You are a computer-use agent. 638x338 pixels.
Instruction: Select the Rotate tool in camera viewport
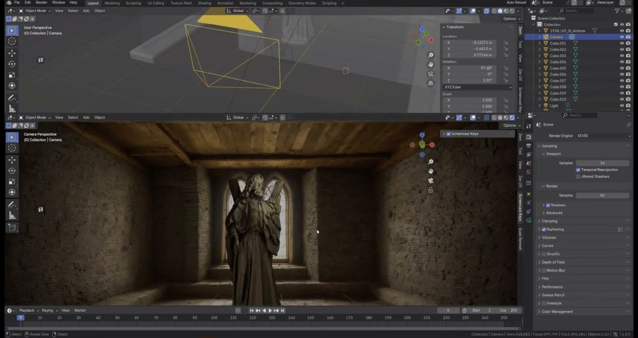[12, 171]
